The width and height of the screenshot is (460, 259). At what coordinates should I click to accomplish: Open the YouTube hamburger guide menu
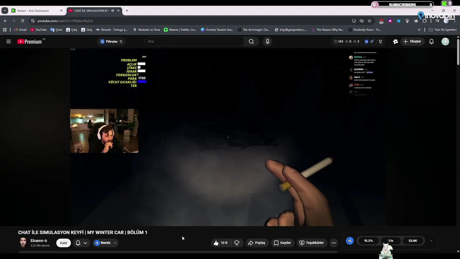tap(9, 41)
